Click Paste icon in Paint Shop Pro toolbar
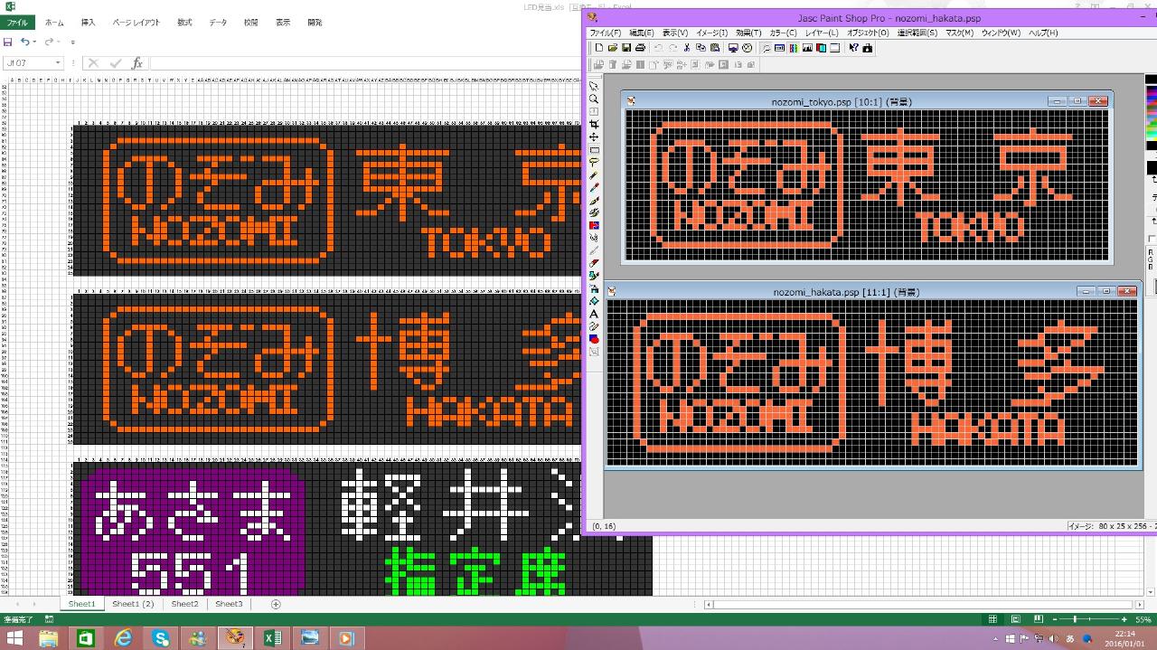 pos(714,48)
